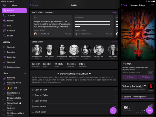Open on Trakt link
The image size is (156, 117).
[x=74, y=90]
